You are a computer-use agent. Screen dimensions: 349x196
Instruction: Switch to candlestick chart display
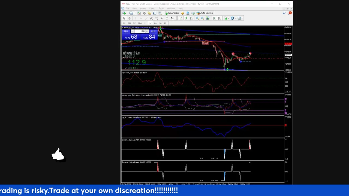(186, 18)
